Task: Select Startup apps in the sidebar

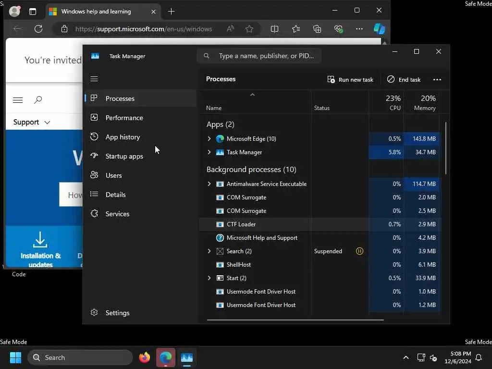Action: coord(141,156)
